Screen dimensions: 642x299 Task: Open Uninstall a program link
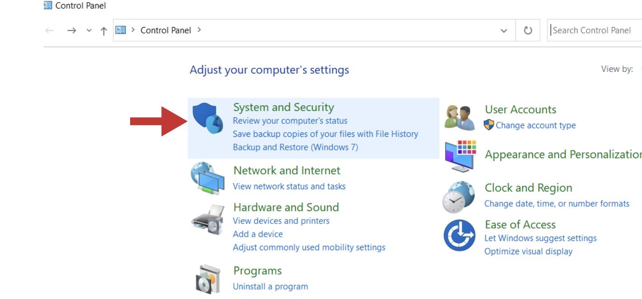point(270,286)
